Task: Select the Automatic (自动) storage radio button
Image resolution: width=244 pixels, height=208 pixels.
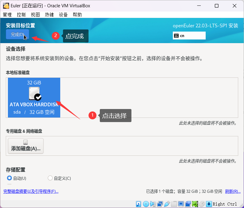Action: [x=9, y=178]
